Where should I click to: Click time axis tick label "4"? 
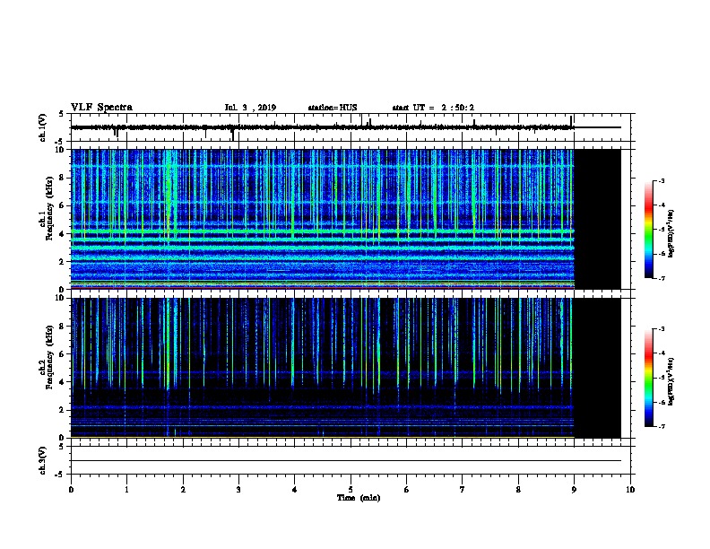pyautogui.click(x=295, y=489)
